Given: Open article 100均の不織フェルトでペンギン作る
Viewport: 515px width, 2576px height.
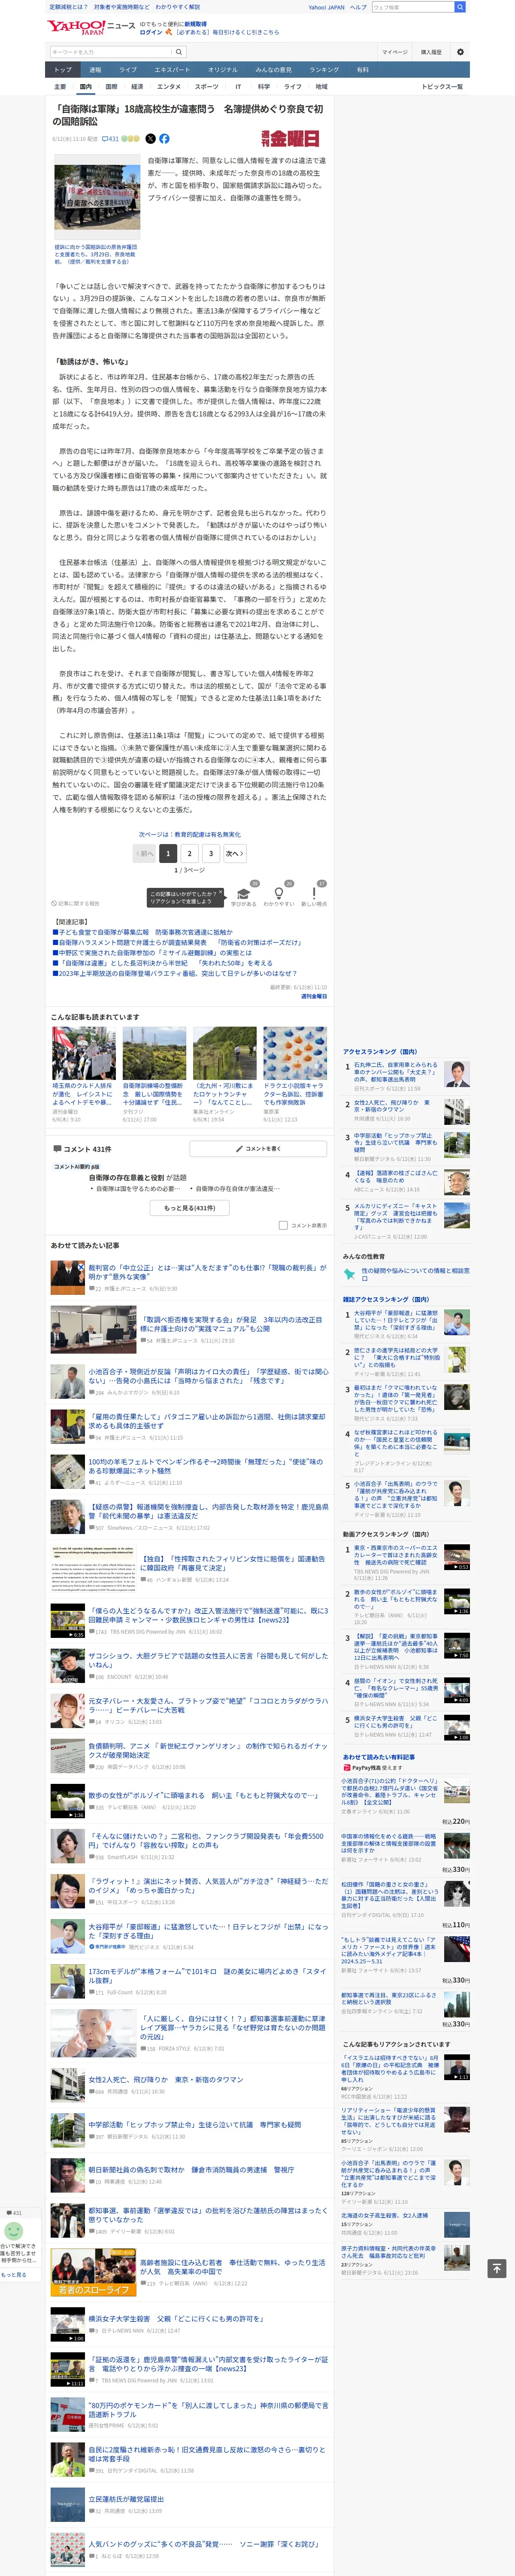Looking at the screenshot, I should tap(205, 1466).
